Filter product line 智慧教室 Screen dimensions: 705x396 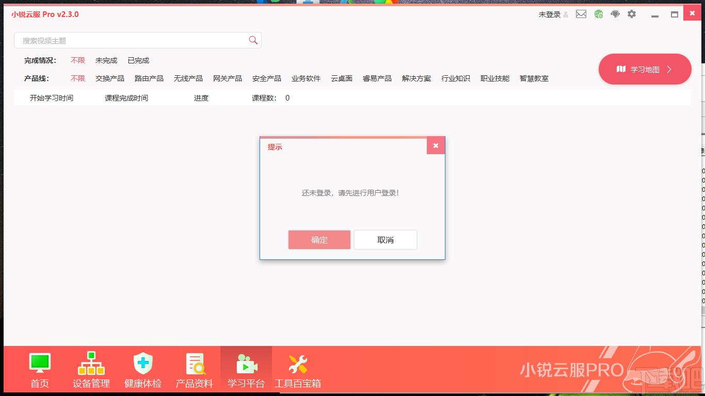coord(534,78)
